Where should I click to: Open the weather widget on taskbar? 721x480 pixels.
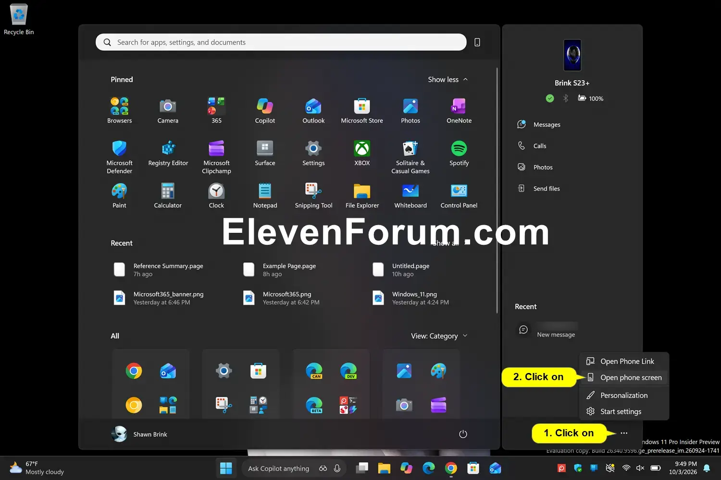(37, 468)
